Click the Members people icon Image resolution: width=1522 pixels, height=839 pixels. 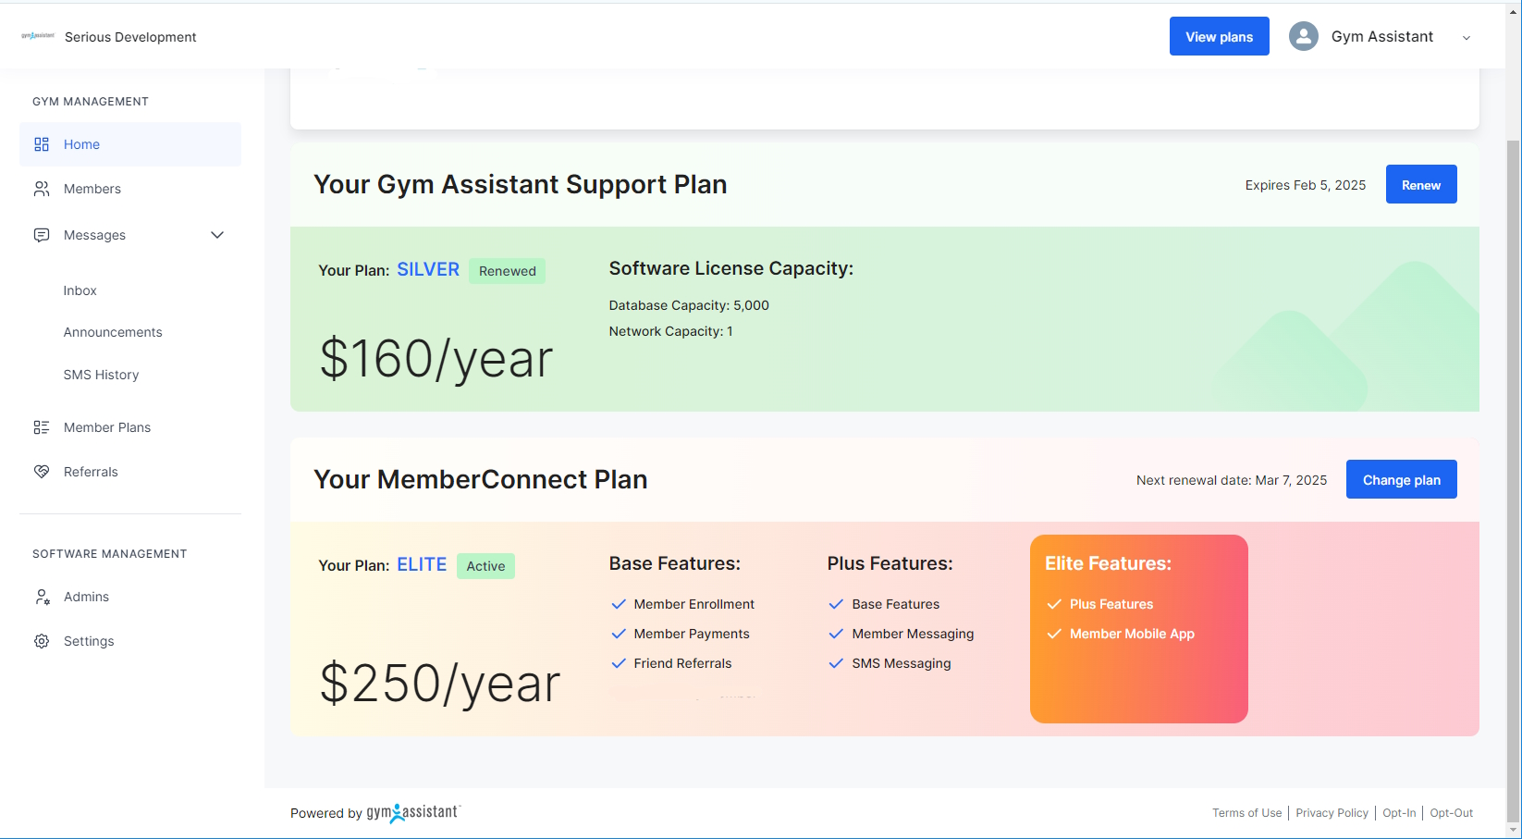point(41,188)
